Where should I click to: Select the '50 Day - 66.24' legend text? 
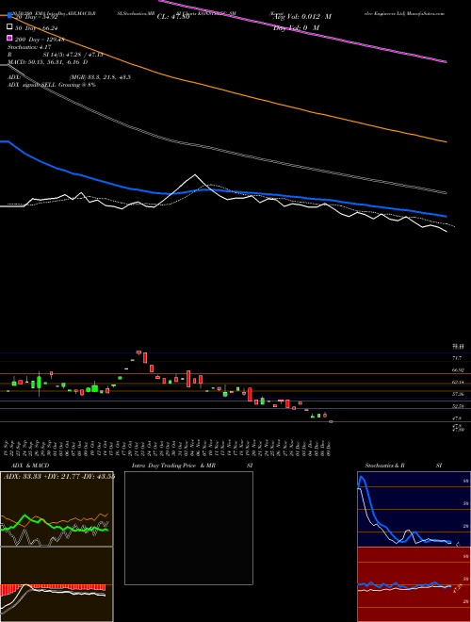[x=37, y=28]
